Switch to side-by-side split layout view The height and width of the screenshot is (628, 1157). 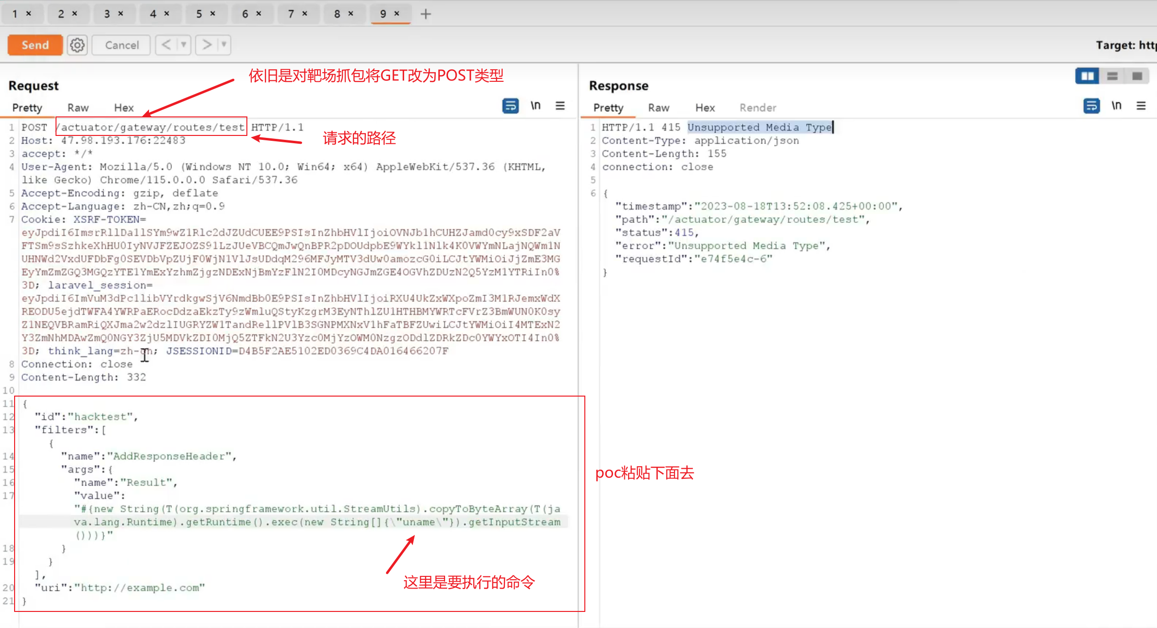coord(1087,76)
